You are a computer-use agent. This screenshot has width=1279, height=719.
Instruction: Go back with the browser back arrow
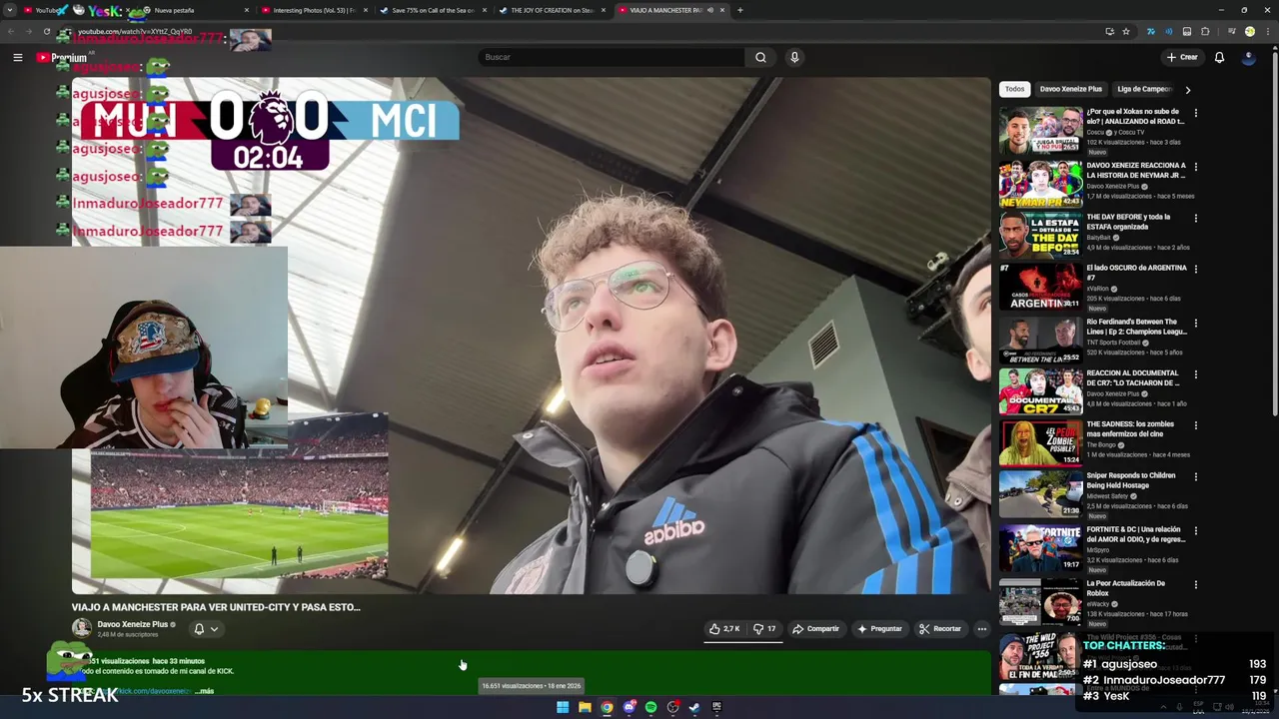12,31
